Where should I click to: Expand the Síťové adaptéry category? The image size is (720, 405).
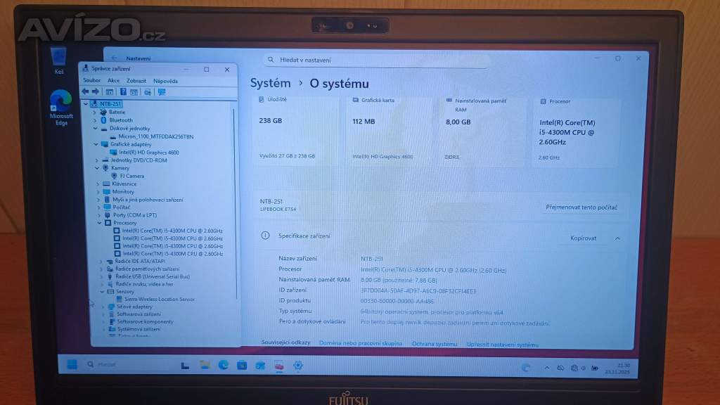[101, 307]
